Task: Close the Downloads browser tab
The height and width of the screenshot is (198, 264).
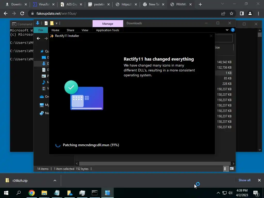Action: pyautogui.click(x=26, y=4)
